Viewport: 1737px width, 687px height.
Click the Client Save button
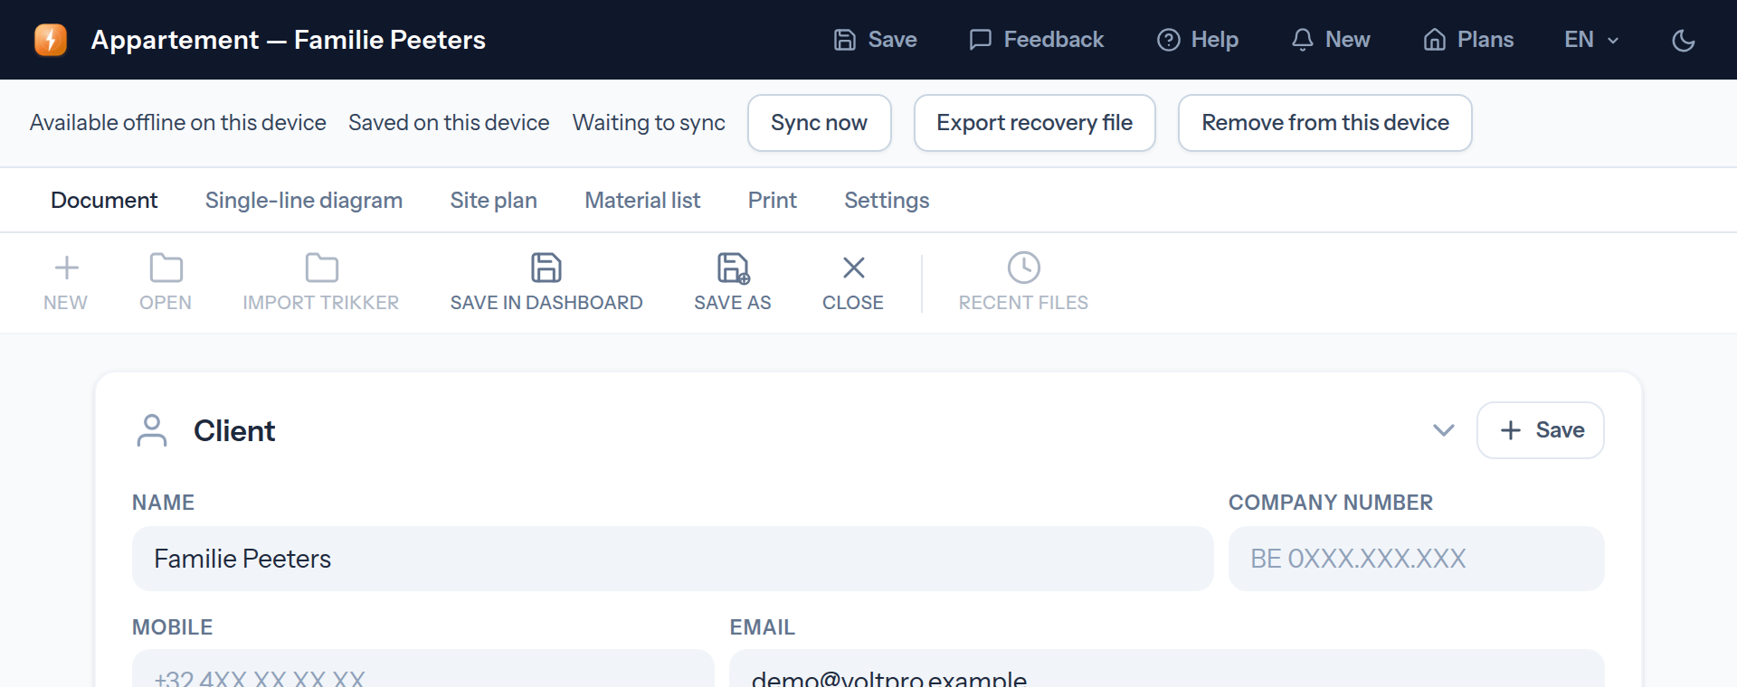[x=1541, y=430]
